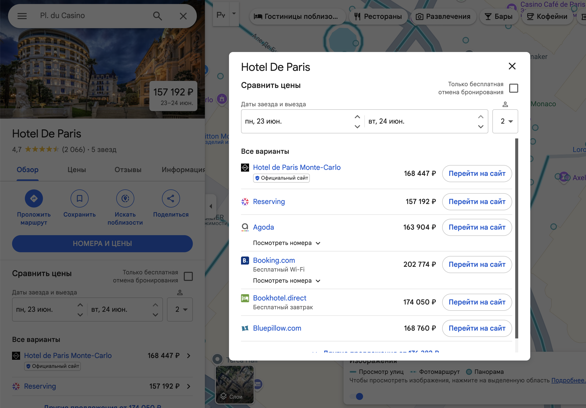Switch to the Цены tab
Viewport: 586px width, 408px height.
[x=77, y=170]
